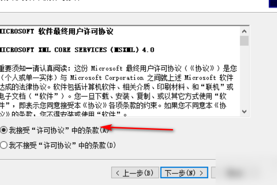Select the 我不接受“许可协议”中的条款(D) radio button
This screenshot has width=277, height=185.
click(3, 145)
